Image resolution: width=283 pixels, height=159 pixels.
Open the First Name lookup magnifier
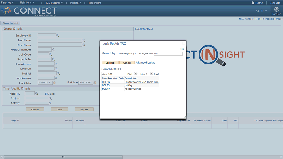pos(84,45)
